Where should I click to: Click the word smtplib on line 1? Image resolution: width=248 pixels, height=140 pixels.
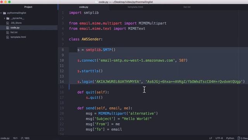tap(91, 13)
